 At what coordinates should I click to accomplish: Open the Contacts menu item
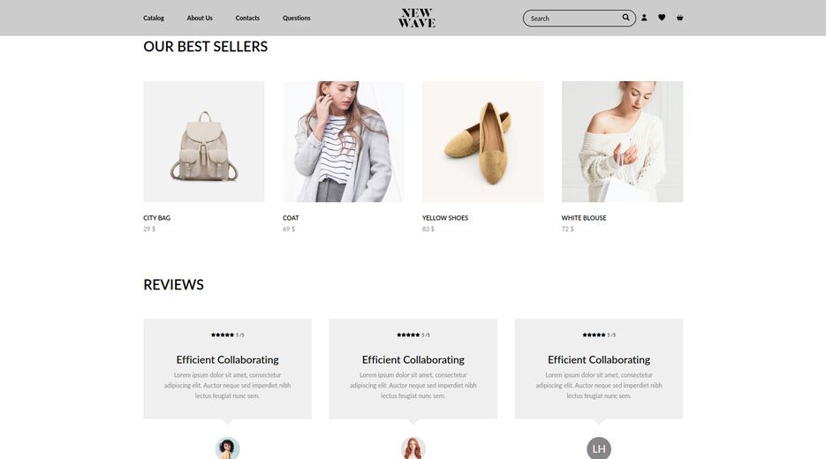pos(247,18)
